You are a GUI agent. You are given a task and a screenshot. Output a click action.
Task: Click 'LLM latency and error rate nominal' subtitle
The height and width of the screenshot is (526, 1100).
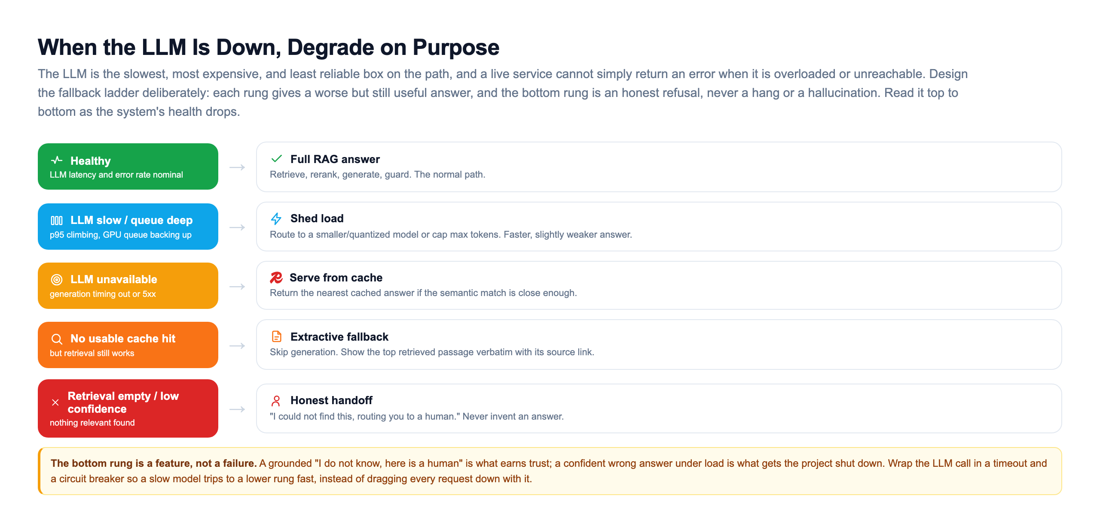click(116, 175)
